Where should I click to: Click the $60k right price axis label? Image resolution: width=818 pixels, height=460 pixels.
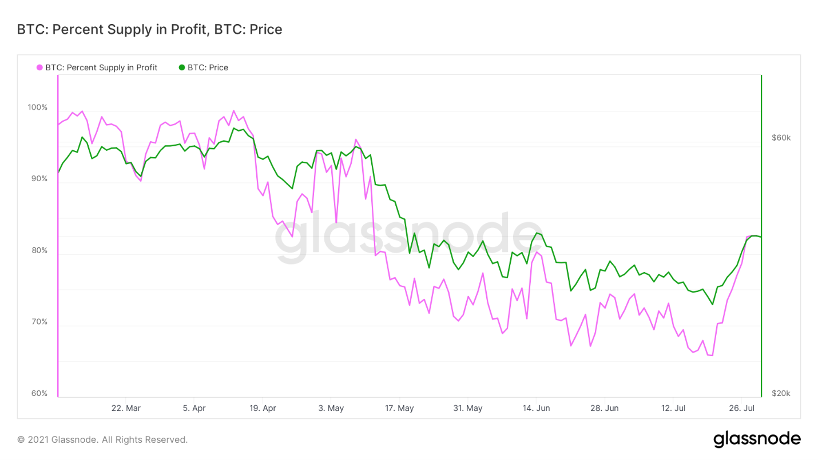(781, 138)
